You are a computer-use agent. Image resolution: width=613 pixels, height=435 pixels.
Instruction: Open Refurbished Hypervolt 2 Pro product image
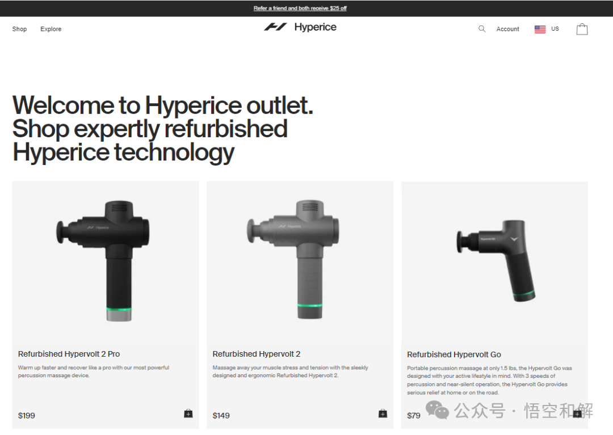coord(105,261)
